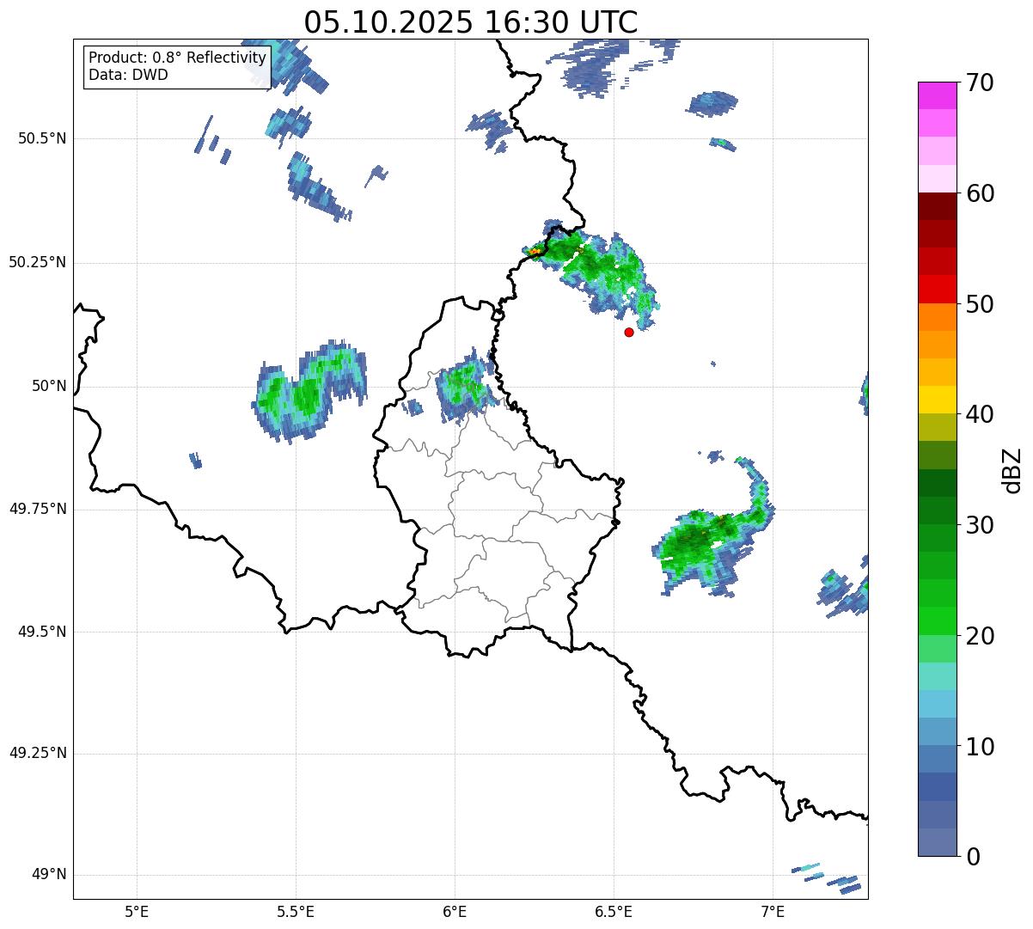
Task: Click the 'Data: DWD' label
Action: pyautogui.click(x=128, y=75)
